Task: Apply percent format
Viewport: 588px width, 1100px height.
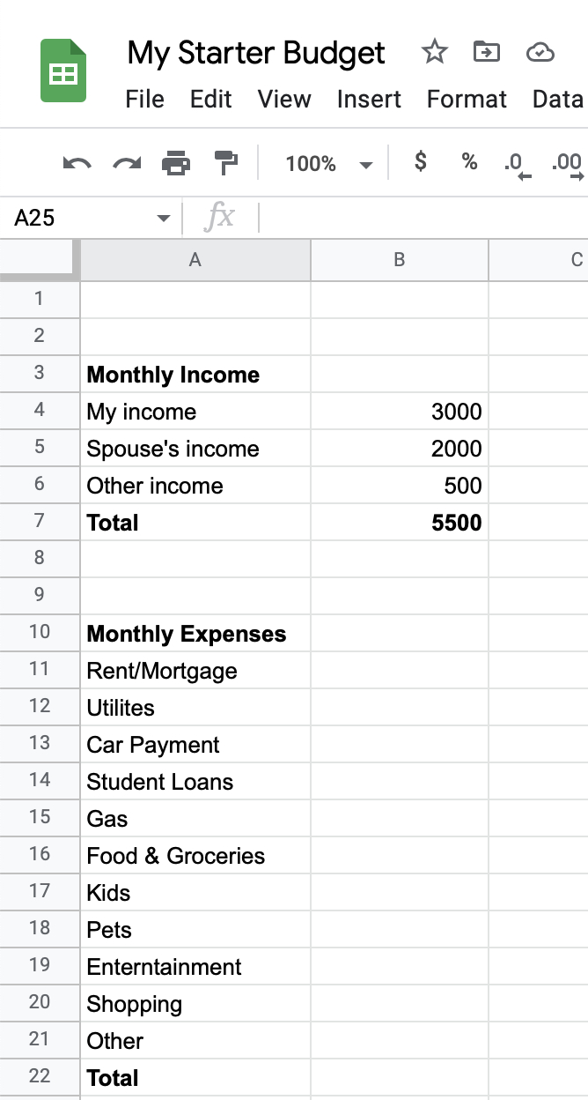Action: coord(469,162)
